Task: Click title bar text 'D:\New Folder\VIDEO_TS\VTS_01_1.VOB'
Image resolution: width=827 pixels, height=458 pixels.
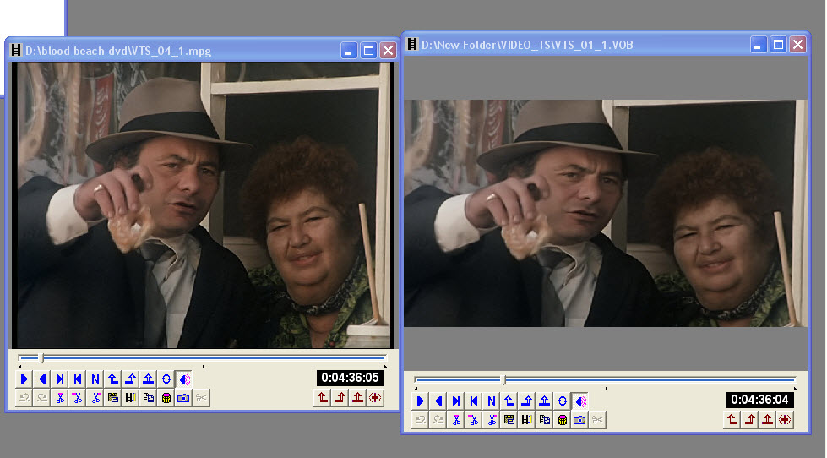Action: (x=527, y=45)
